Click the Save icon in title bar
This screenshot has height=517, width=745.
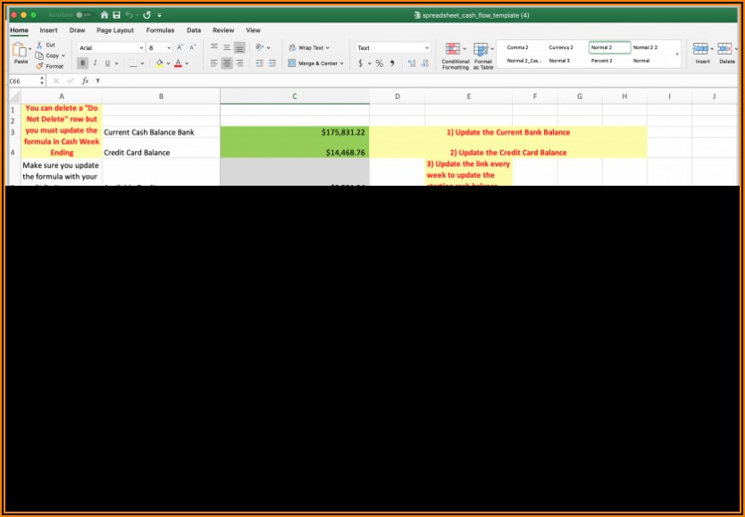116,15
